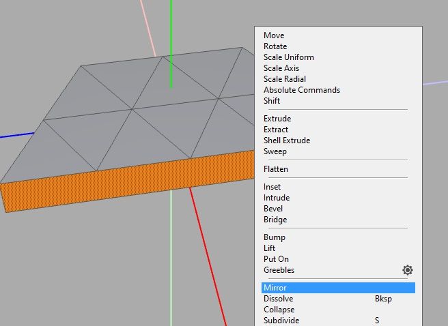Apply the Sweep command
This screenshot has width=448, height=326.
[275, 151]
